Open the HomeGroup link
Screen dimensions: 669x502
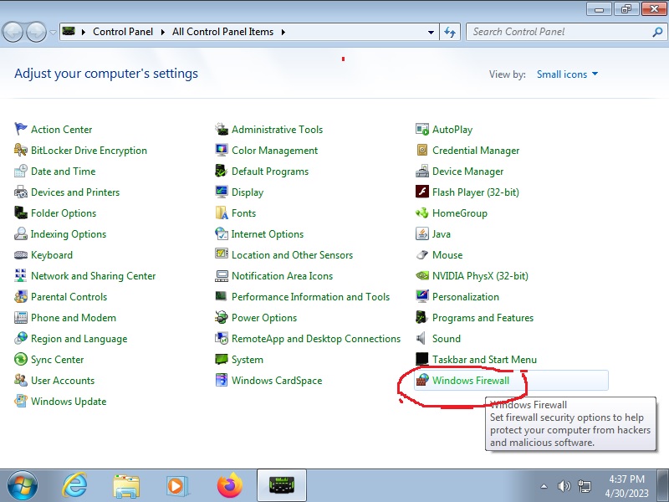point(459,213)
